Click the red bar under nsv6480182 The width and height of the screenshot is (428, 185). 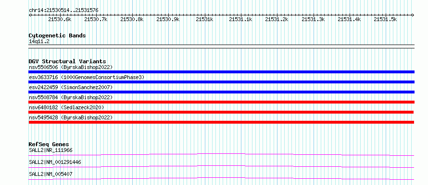coord(221,112)
